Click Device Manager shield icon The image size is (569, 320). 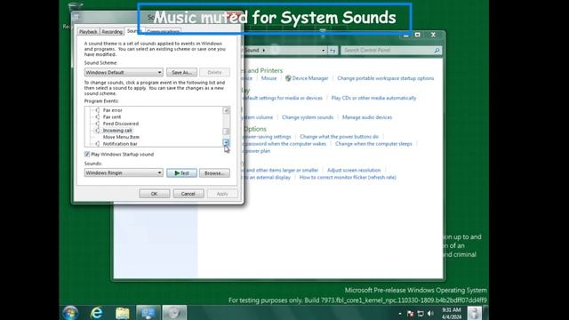pyautogui.click(x=288, y=78)
